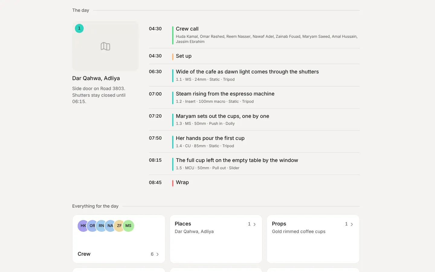
Task: Click the Dar Qahwa, Adliya location title
Action: pyautogui.click(x=96, y=78)
